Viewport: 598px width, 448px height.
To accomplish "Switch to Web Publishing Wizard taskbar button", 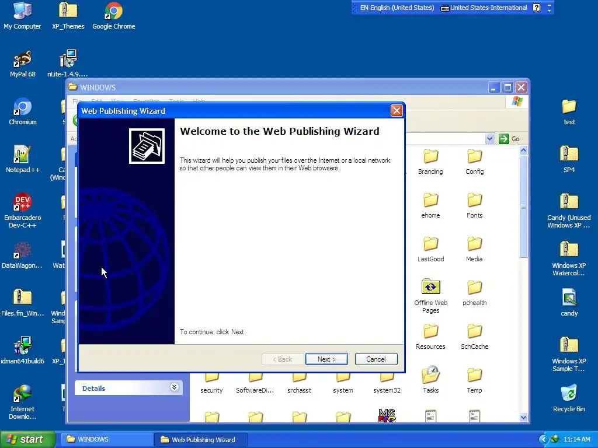I will pos(200,440).
